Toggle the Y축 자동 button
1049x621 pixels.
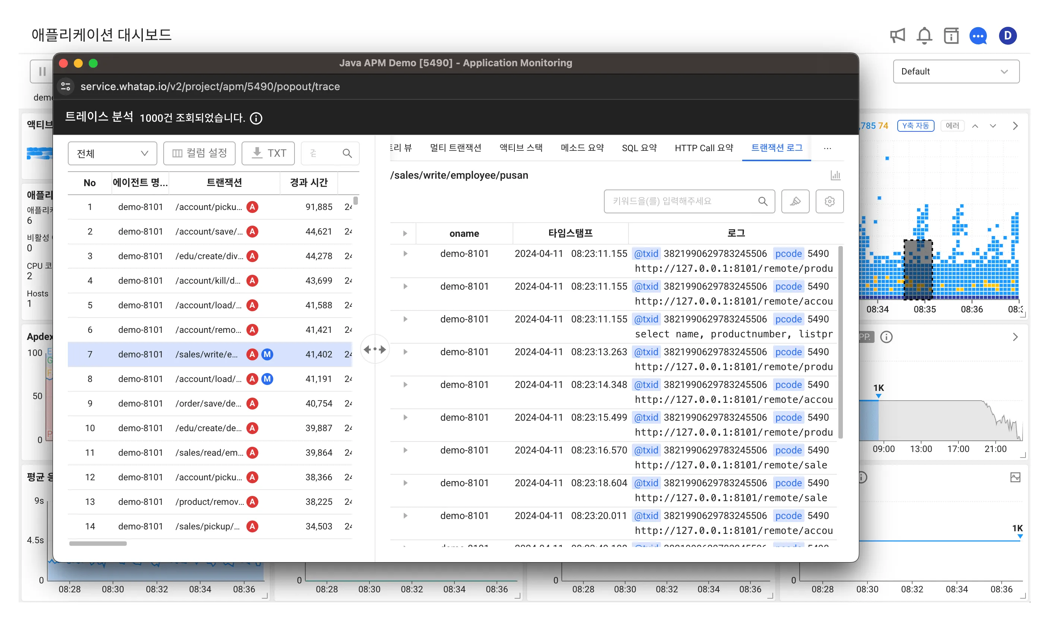tap(916, 125)
